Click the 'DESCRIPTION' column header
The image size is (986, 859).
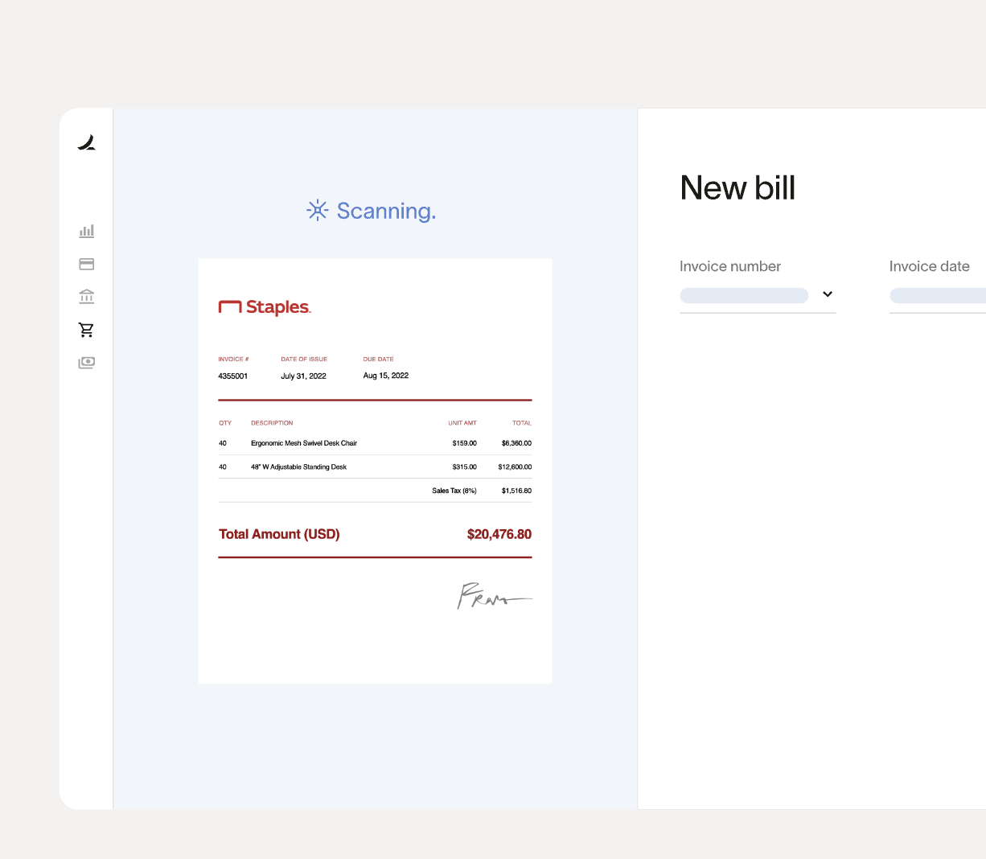tap(272, 423)
